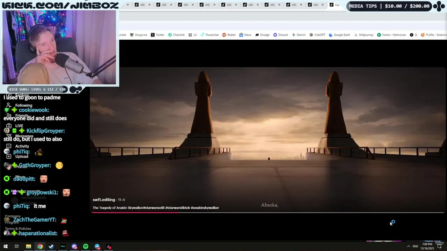447x251 pixels.
Task: Open the Gemini bookmark
Action: point(299,35)
